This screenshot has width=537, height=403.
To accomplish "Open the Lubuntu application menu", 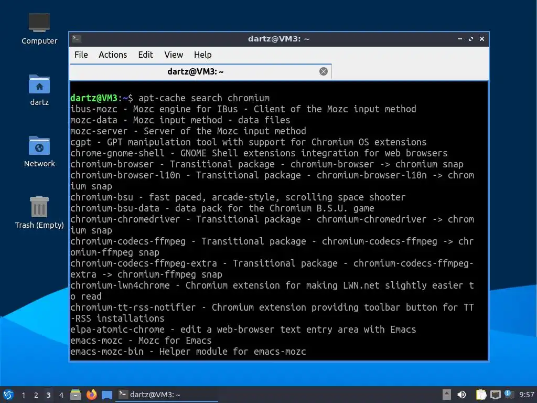I will [8, 395].
